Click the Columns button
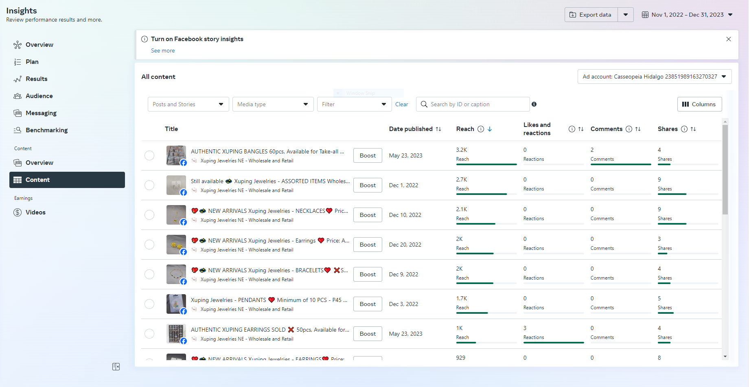749x387 pixels. [x=700, y=104]
